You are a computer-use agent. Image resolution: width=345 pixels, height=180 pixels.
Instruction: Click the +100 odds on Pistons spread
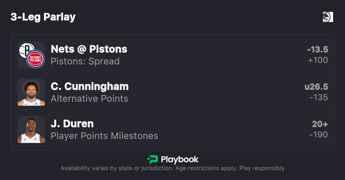pos(318,60)
